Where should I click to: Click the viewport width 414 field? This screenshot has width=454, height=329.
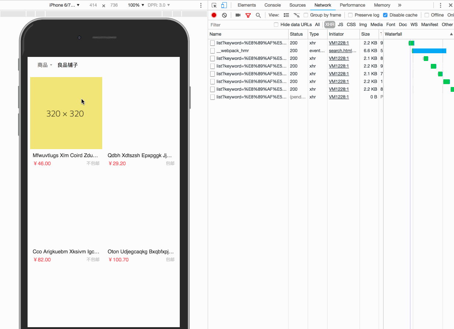[x=93, y=5]
